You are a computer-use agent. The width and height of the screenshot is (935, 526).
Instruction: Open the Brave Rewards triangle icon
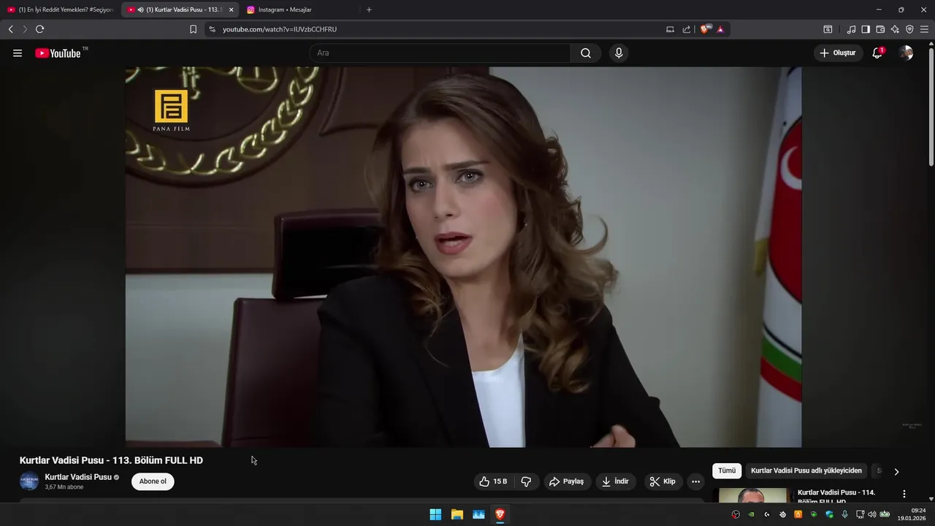720,29
